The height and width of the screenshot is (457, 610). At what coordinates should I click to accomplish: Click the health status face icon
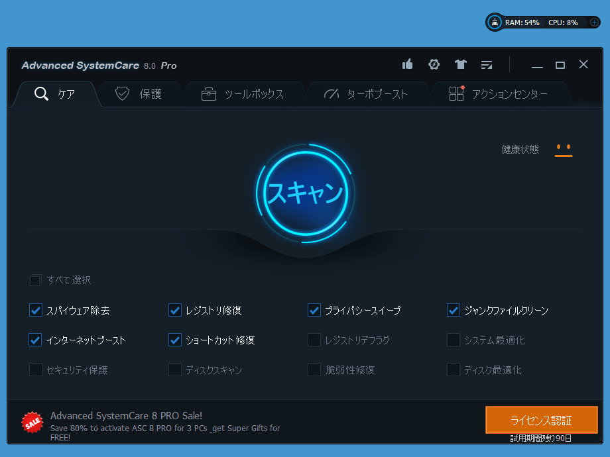click(564, 150)
